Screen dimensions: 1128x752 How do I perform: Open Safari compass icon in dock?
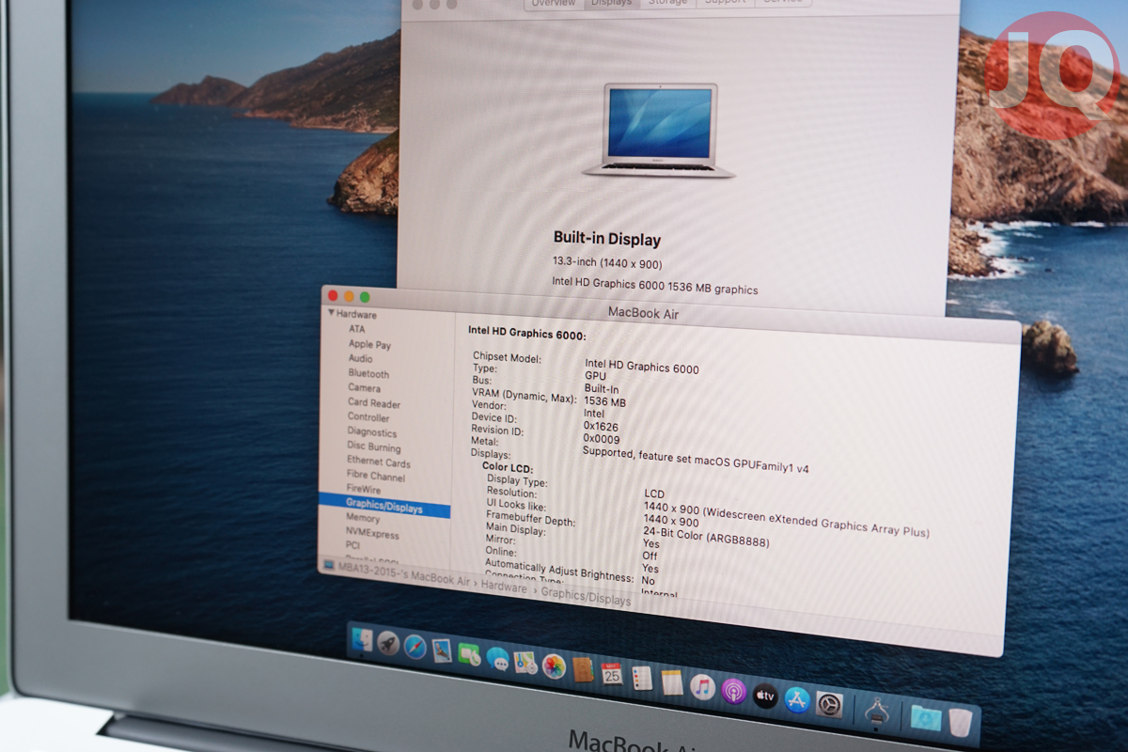click(415, 647)
